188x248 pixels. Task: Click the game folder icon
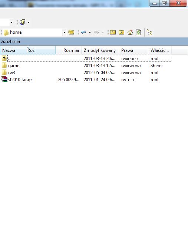(x=4, y=65)
